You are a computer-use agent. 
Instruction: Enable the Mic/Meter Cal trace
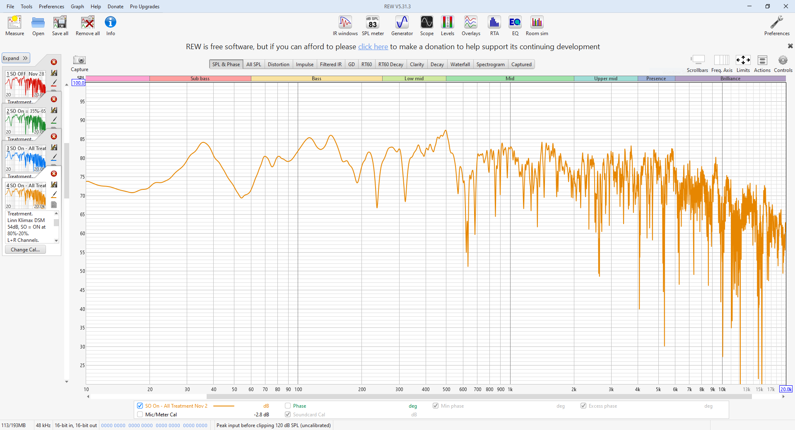[x=140, y=414]
